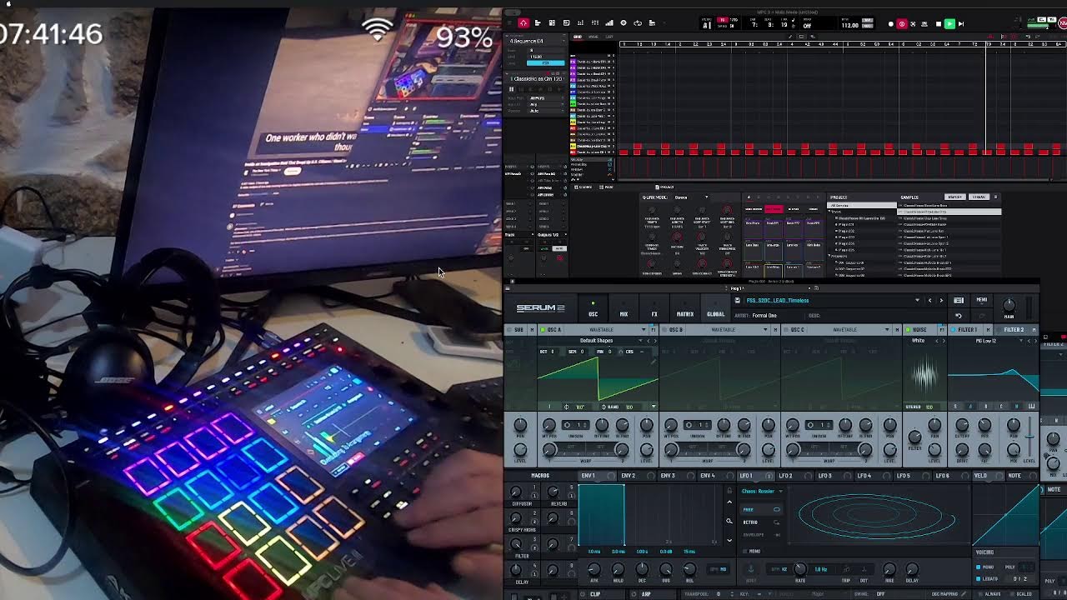Select next noise sample after White

click(944, 341)
